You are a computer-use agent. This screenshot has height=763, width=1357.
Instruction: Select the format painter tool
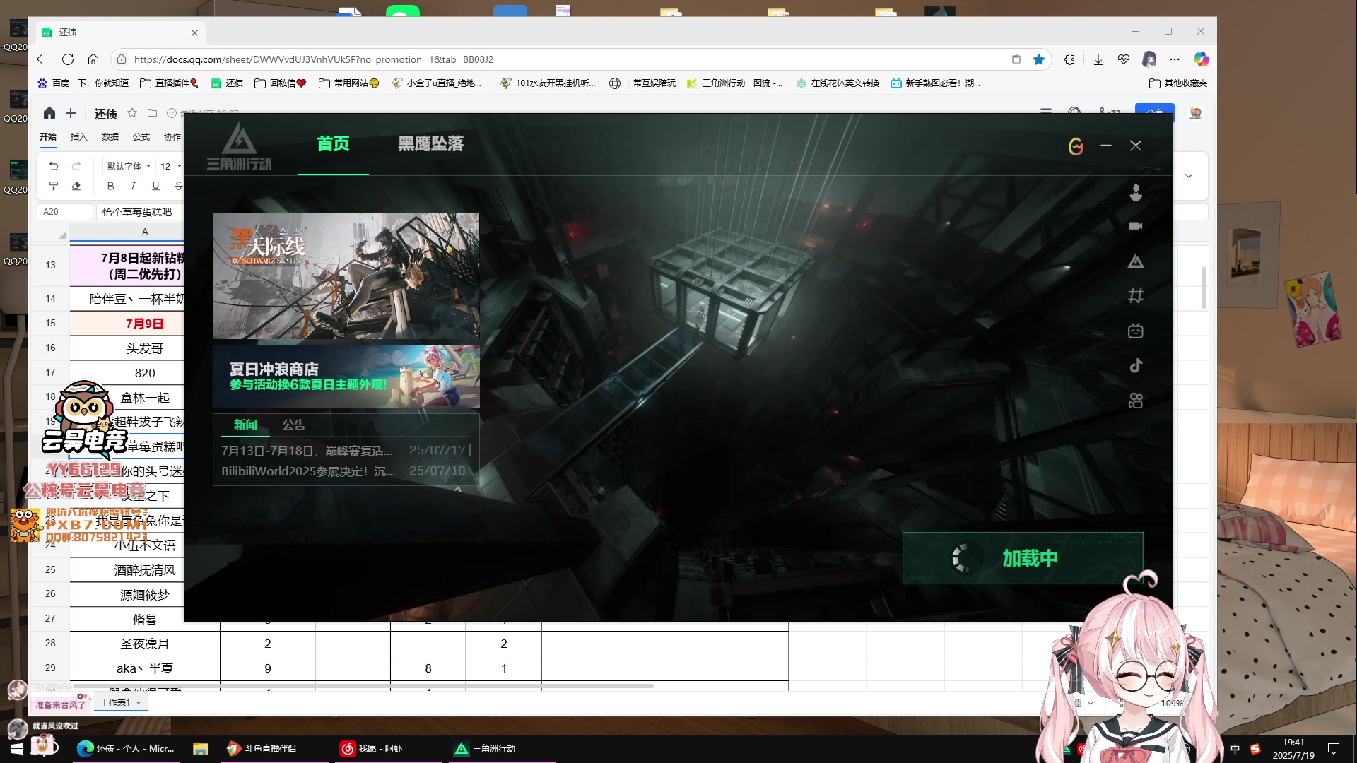click(54, 186)
